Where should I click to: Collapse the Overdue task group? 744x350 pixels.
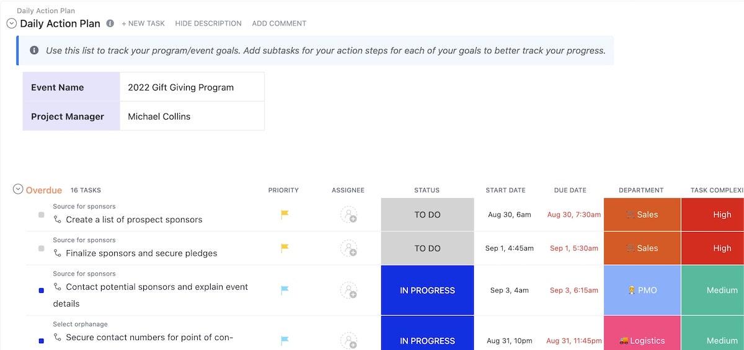18,189
